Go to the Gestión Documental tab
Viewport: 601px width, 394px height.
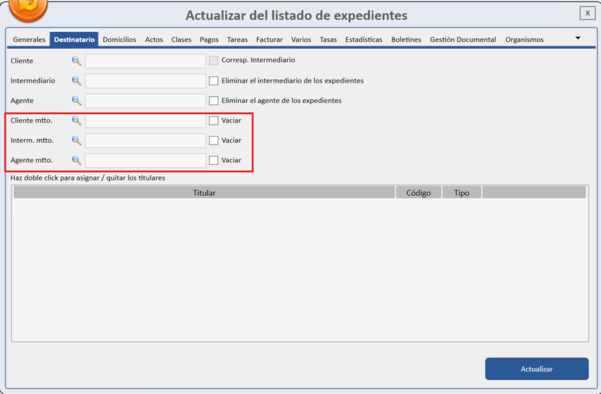[463, 39]
